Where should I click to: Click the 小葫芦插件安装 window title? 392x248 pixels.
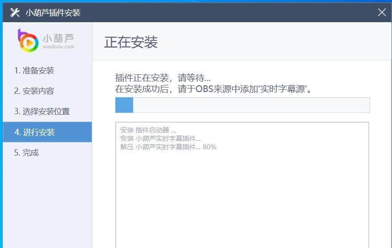[53, 12]
